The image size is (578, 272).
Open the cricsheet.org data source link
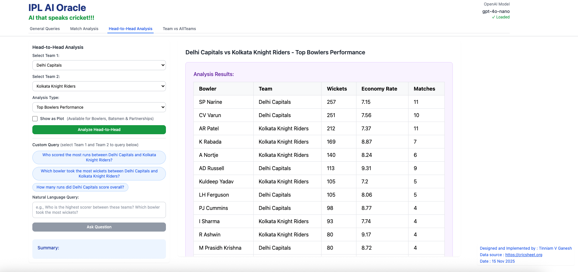523,255
